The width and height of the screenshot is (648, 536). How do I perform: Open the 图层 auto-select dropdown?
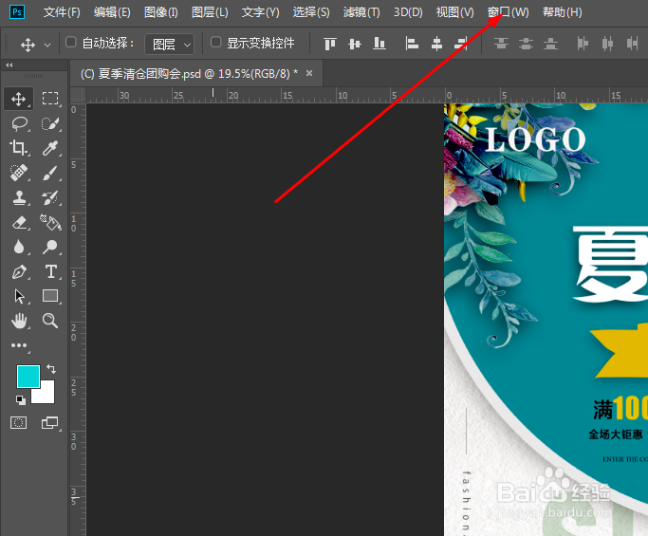pos(169,44)
